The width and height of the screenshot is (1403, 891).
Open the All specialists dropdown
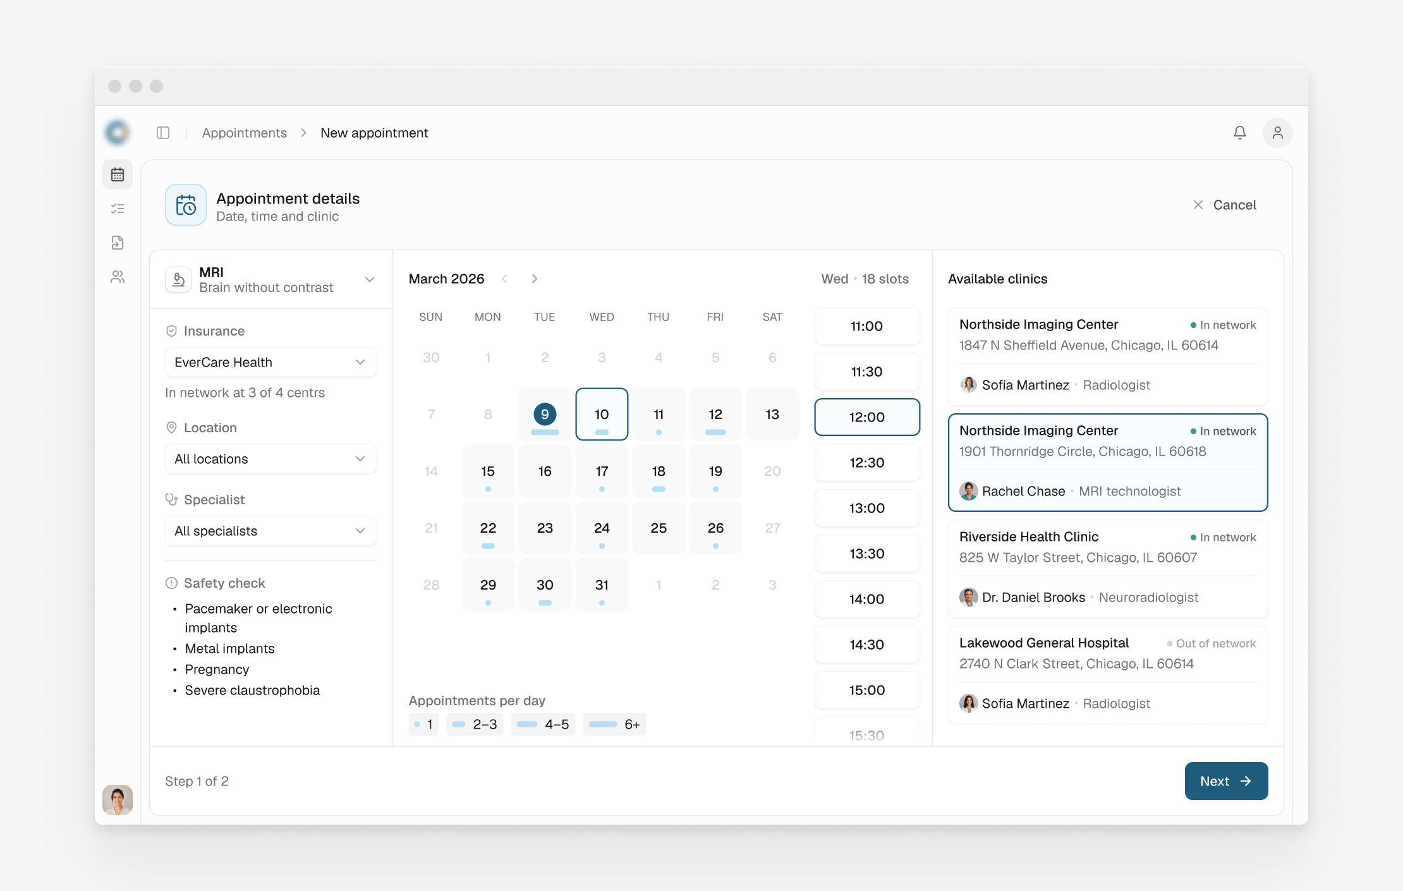tap(271, 531)
